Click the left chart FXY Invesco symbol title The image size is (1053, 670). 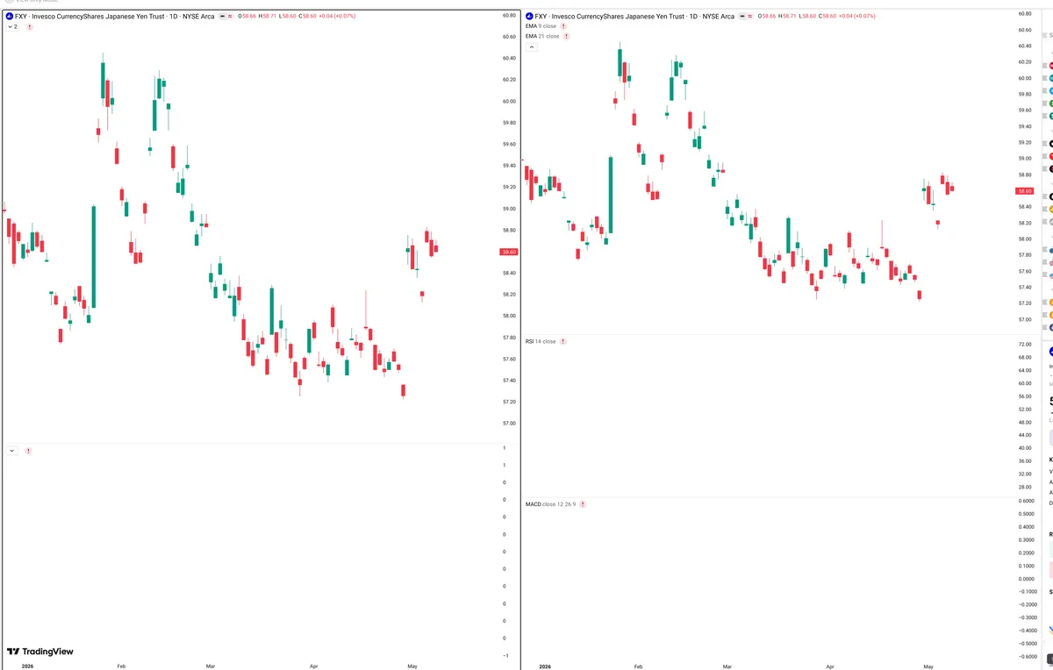pos(114,16)
